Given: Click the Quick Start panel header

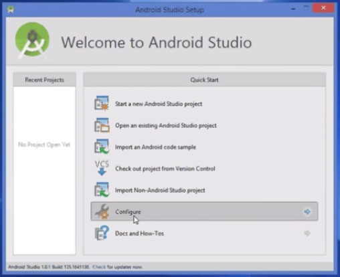Looking at the screenshot, I should point(204,80).
